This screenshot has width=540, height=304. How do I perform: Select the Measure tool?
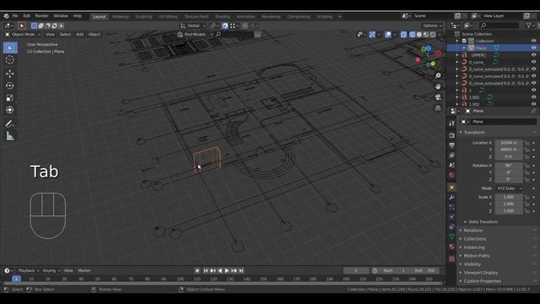tap(10, 137)
